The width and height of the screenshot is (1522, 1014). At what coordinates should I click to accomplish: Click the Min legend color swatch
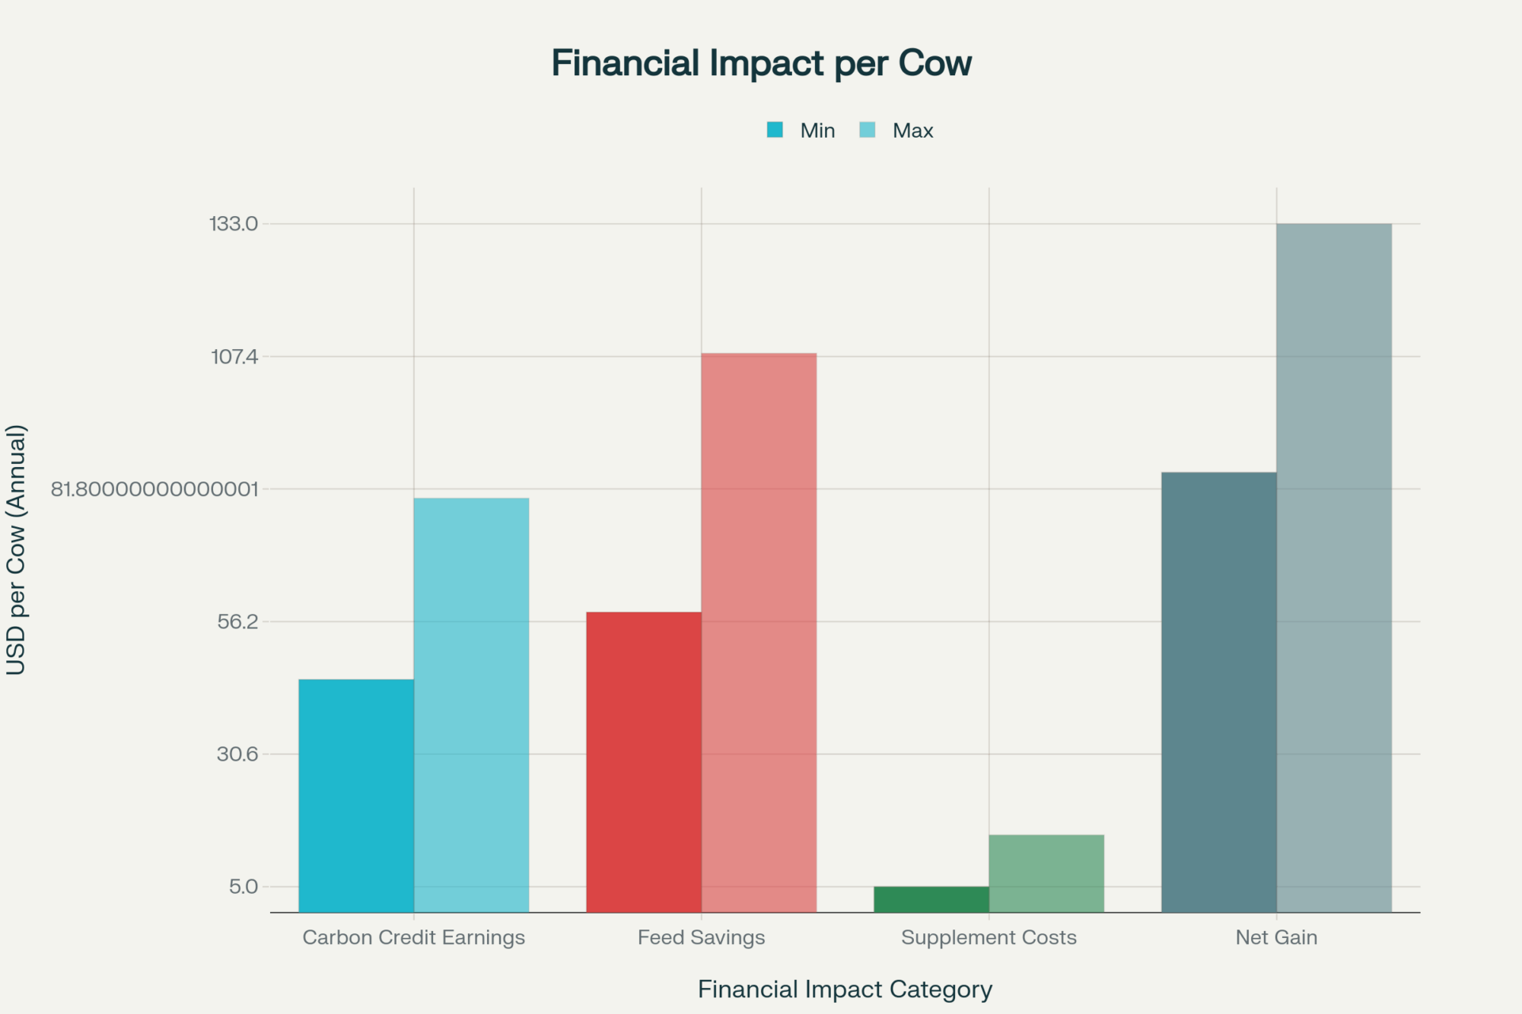point(775,130)
